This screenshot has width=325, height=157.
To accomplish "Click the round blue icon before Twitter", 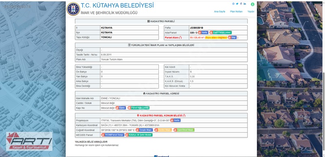I will (233, 4).
